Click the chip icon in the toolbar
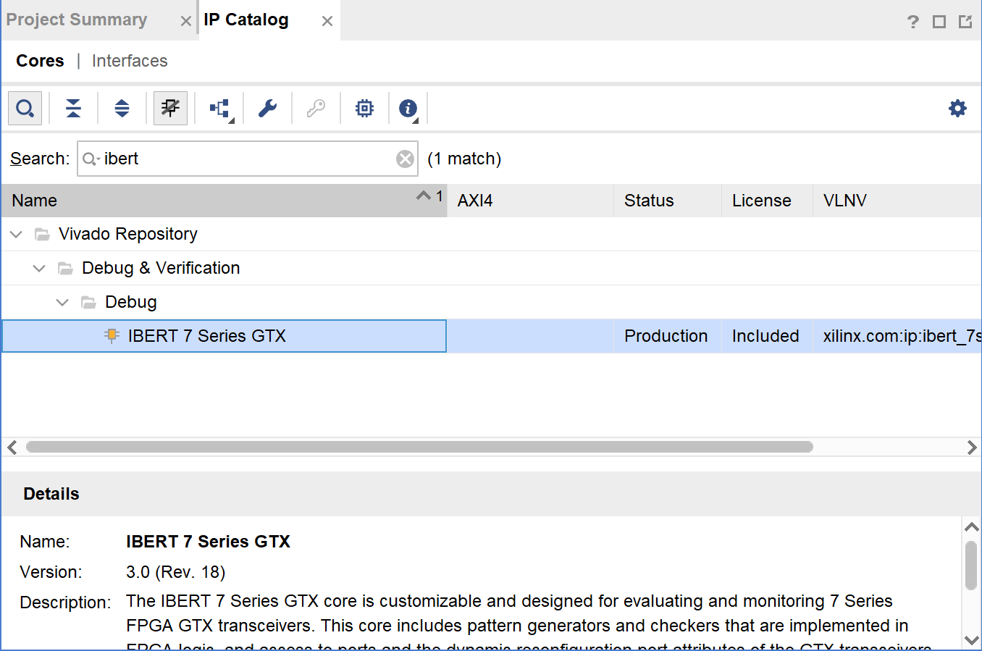The height and width of the screenshot is (651, 982). point(364,109)
